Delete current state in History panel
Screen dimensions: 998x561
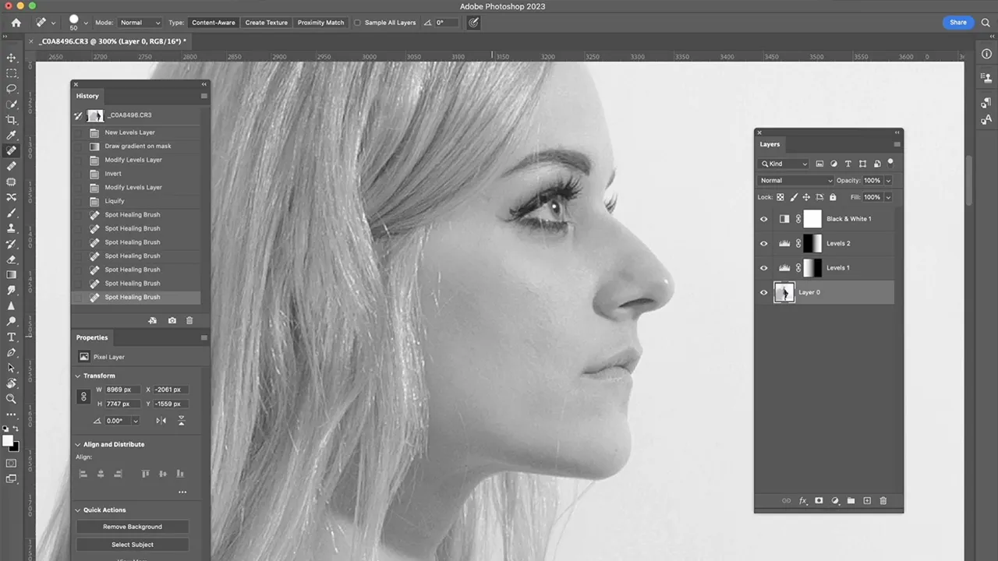point(189,320)
